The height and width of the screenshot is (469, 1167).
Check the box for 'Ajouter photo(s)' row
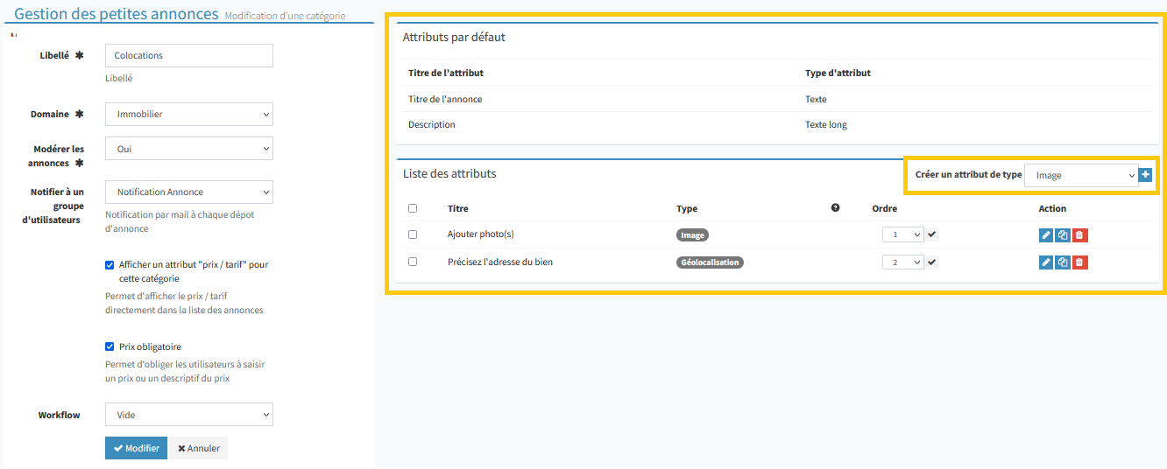coord(413,234)
